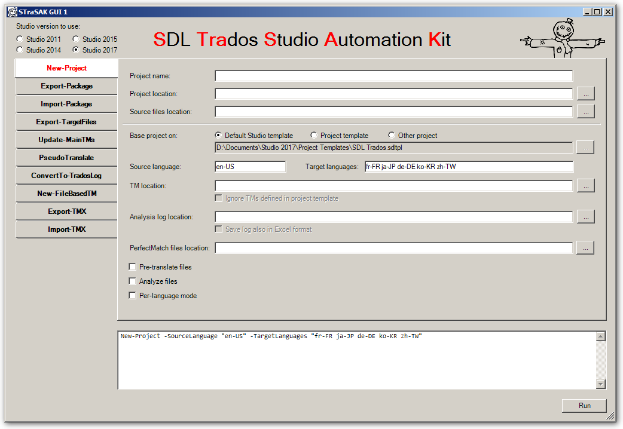Browse for Source files location
623x429 pixels.
point(586,112)
